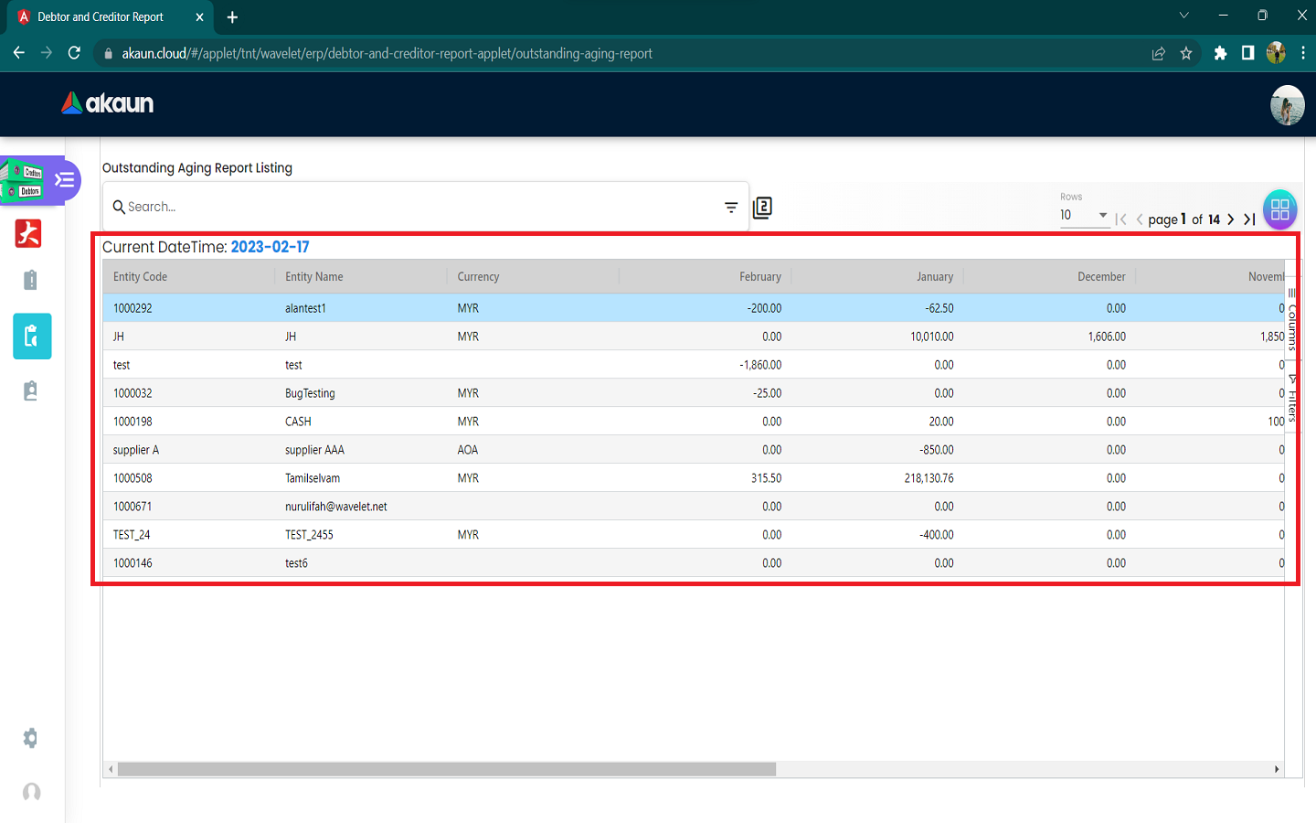
Task: Open the purple grid apps button
Action: (1279, 209)
